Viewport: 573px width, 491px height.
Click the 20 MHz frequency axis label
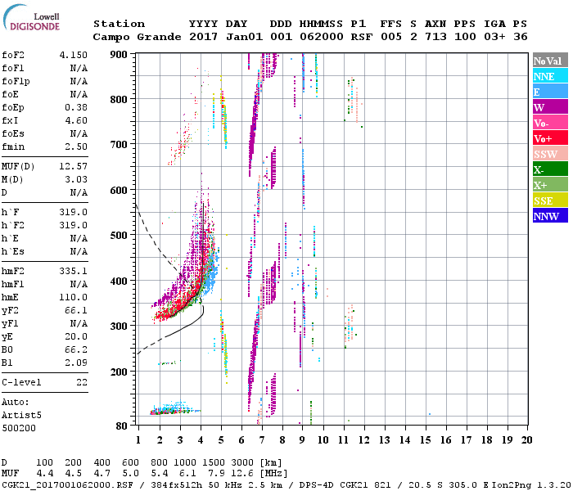(x=526, y=440)
